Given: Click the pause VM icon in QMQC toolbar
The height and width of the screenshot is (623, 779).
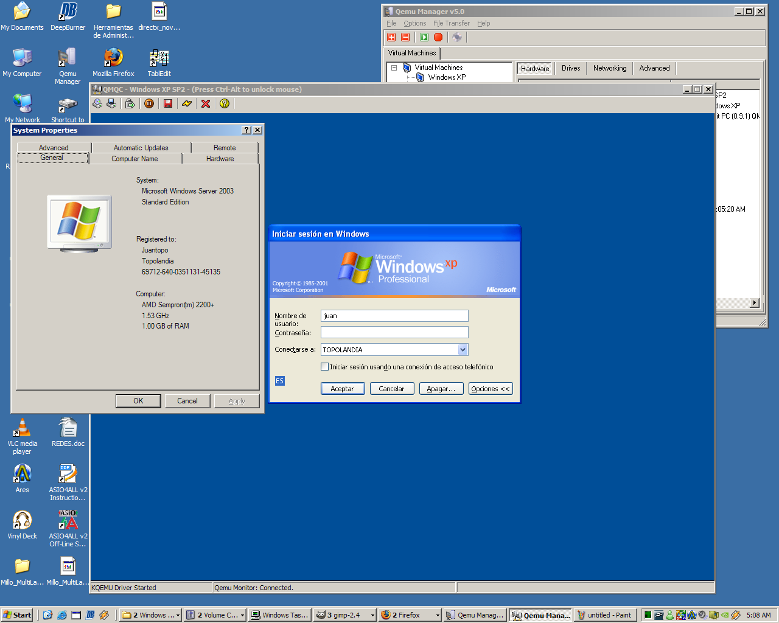Looking at the screenshot, I should tap(149, 103).
